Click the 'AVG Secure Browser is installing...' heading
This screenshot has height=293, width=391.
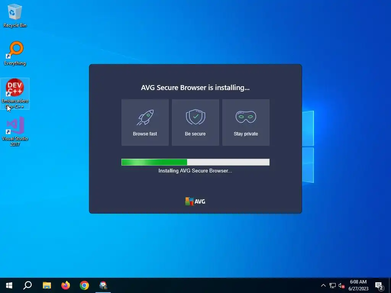(195, 87)
